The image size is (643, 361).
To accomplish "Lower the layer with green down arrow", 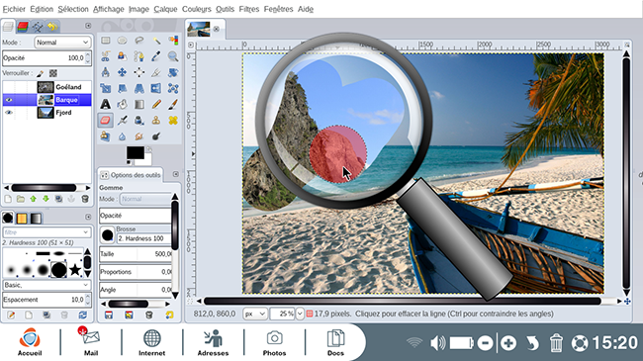I will click(46, 199).
